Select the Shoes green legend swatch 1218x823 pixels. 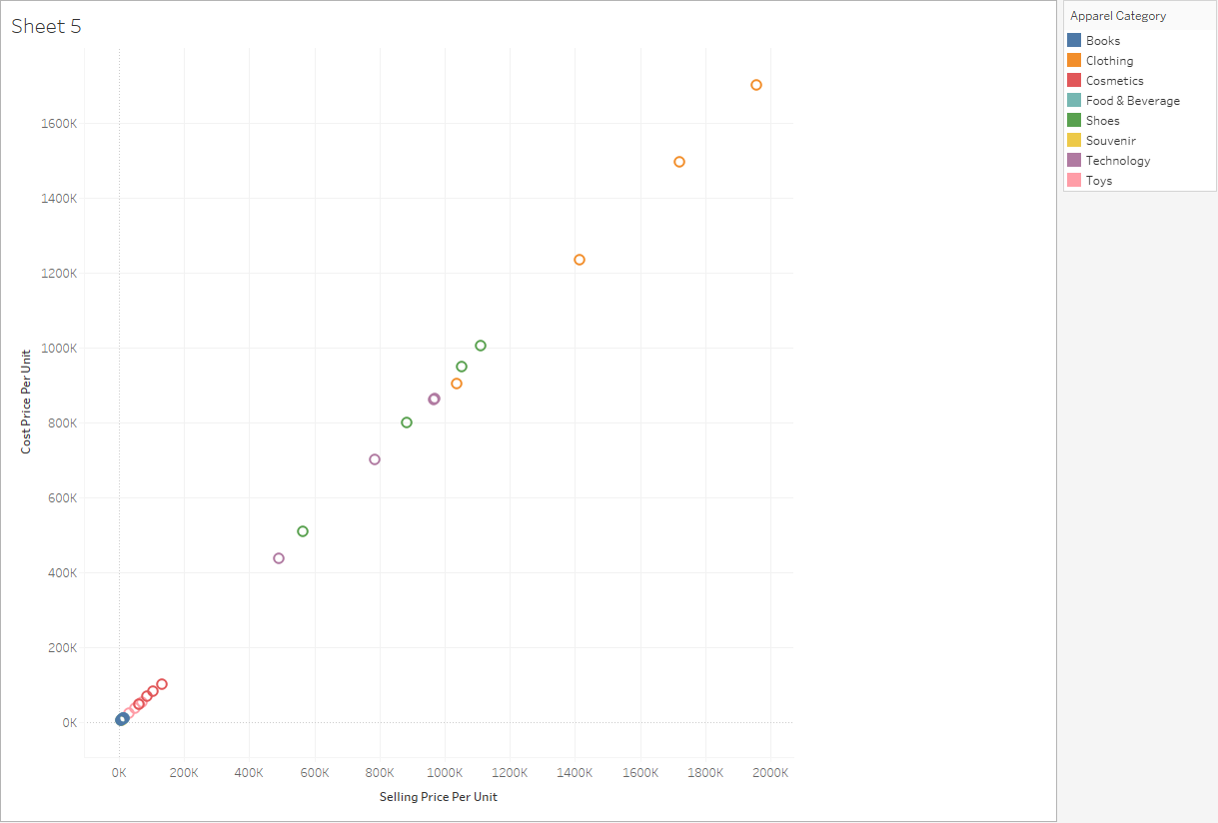click(x=1074, y=121)
